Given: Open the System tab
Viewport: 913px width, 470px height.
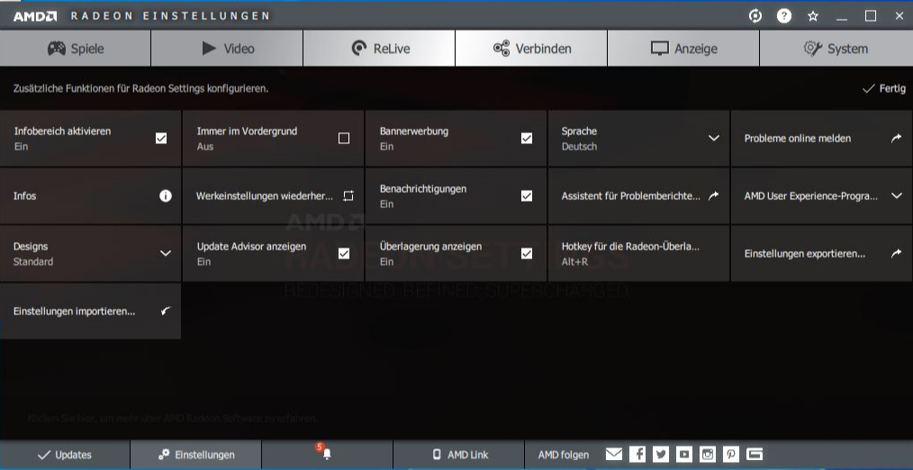Looking at the screenshot, I should [x=836, y=49].
